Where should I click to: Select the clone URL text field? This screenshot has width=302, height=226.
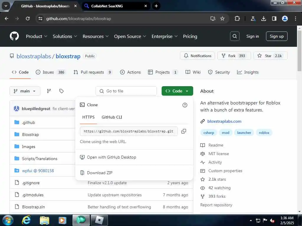pyautogui.click(x=129, y=131)
